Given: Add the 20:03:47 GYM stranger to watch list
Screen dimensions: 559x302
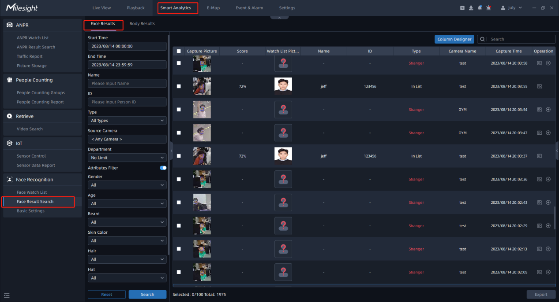Looking at the screenshot, I should pyautogui.click(x=548, y=133).
